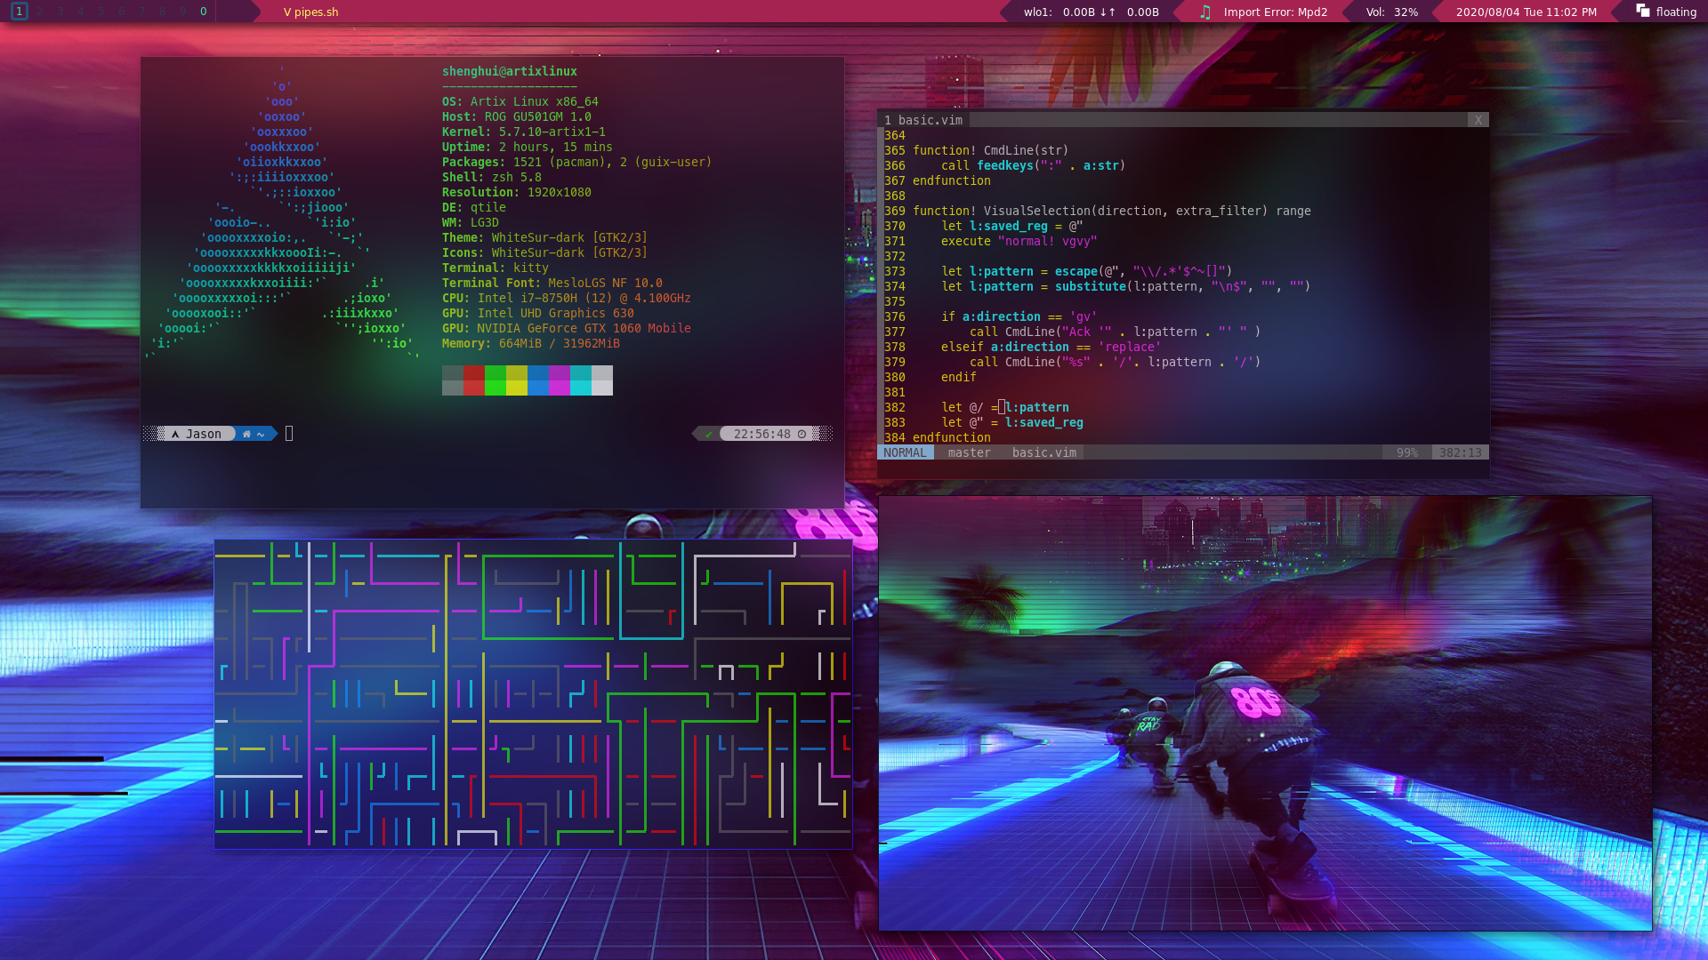Click the home directory shortcut icon
This screenshot has width=1708, height=960.
point(247,434)
